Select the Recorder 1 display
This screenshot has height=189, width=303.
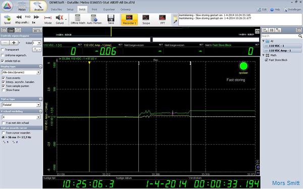(x=129, y=20)
